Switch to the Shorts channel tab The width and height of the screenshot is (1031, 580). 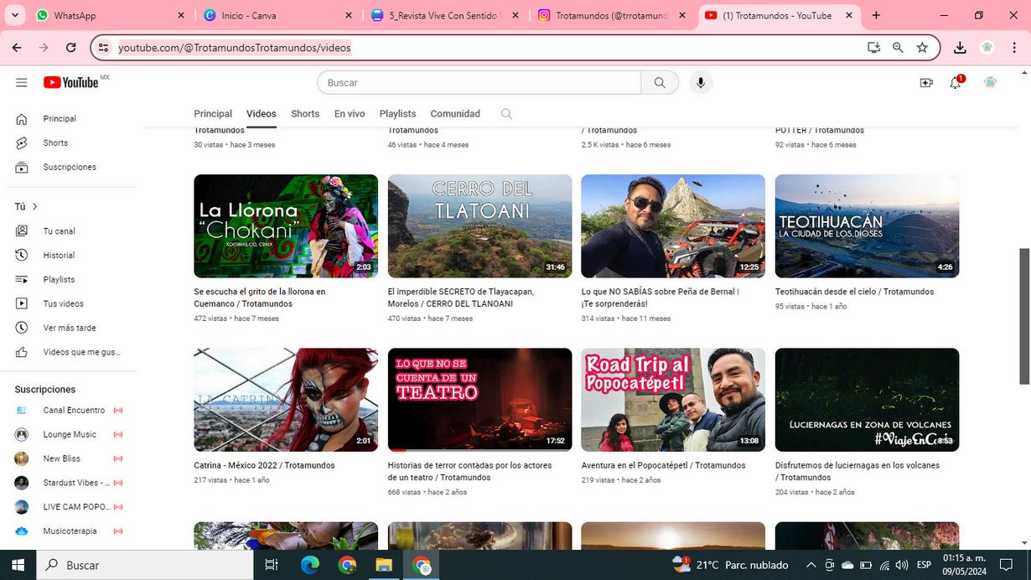pos(305,114)
